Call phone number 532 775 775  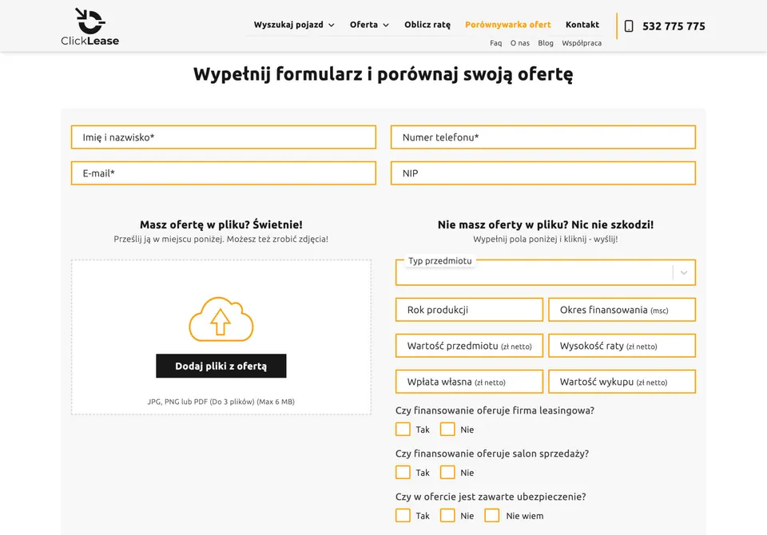674,26
